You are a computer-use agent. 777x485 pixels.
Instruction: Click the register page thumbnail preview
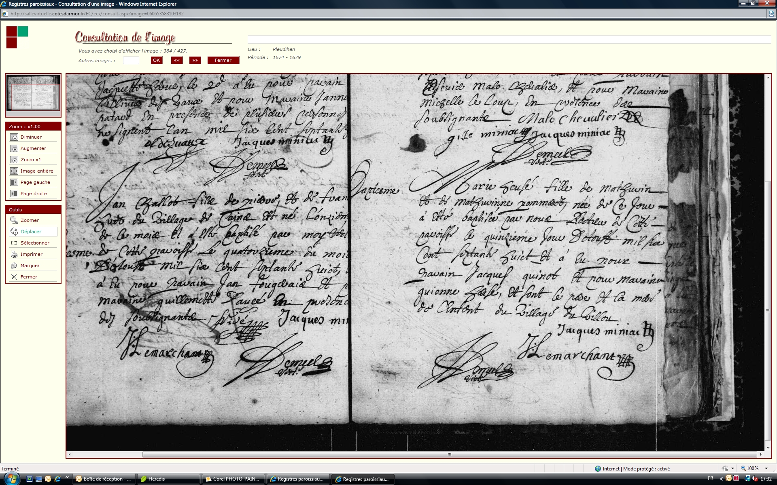[x=33, y=93]
